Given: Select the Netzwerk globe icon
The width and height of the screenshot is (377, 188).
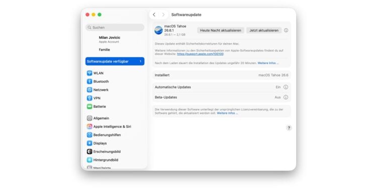Looking at the screenshot, I should (x=89, y=90).
